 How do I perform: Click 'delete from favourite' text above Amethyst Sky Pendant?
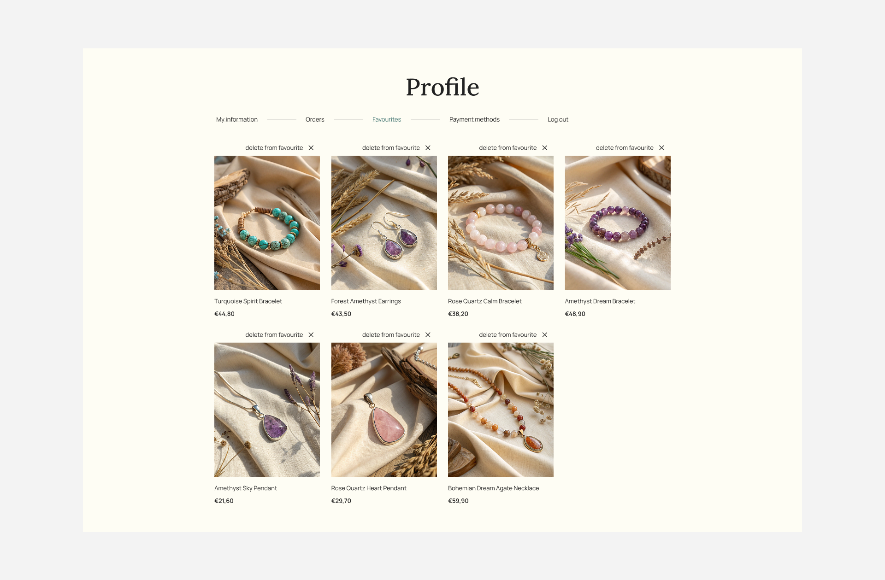(x=274, y=335)
